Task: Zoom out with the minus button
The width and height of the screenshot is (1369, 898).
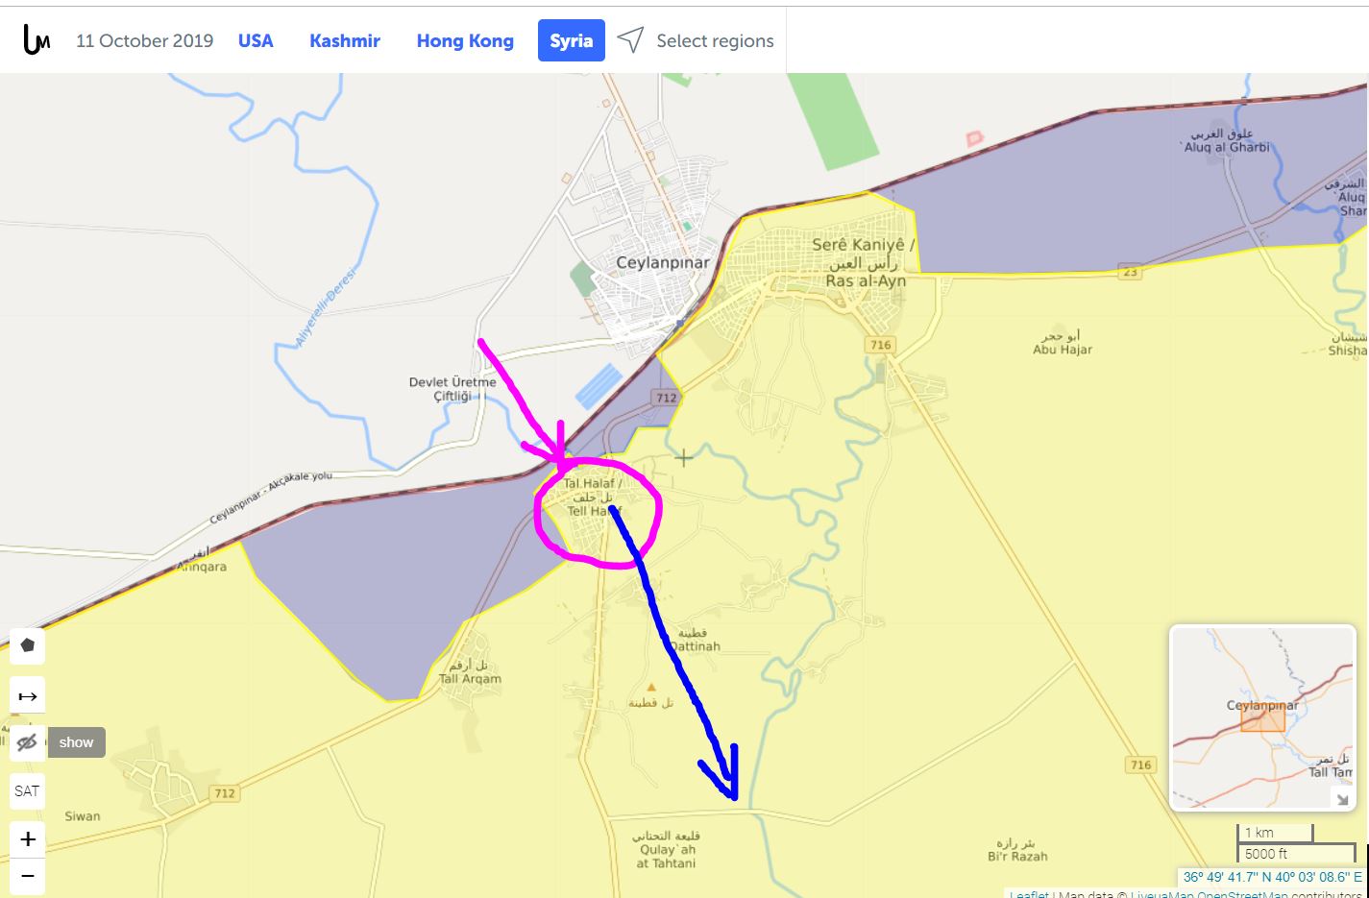Action: (x=28, y=876)
